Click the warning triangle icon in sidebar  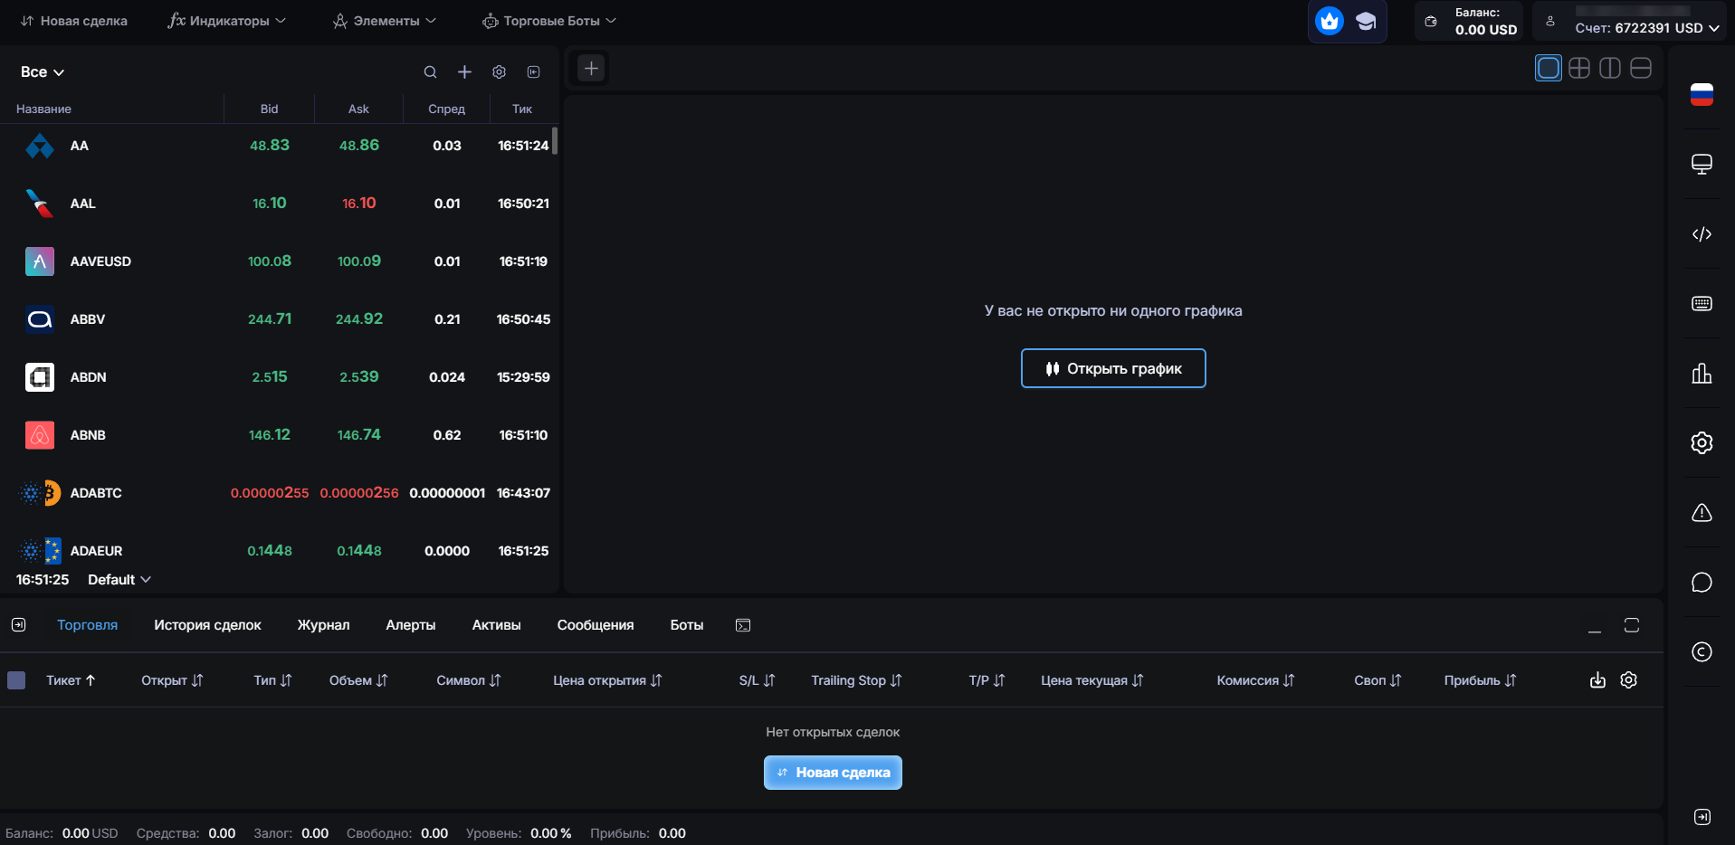click(x=1702, y=513)
